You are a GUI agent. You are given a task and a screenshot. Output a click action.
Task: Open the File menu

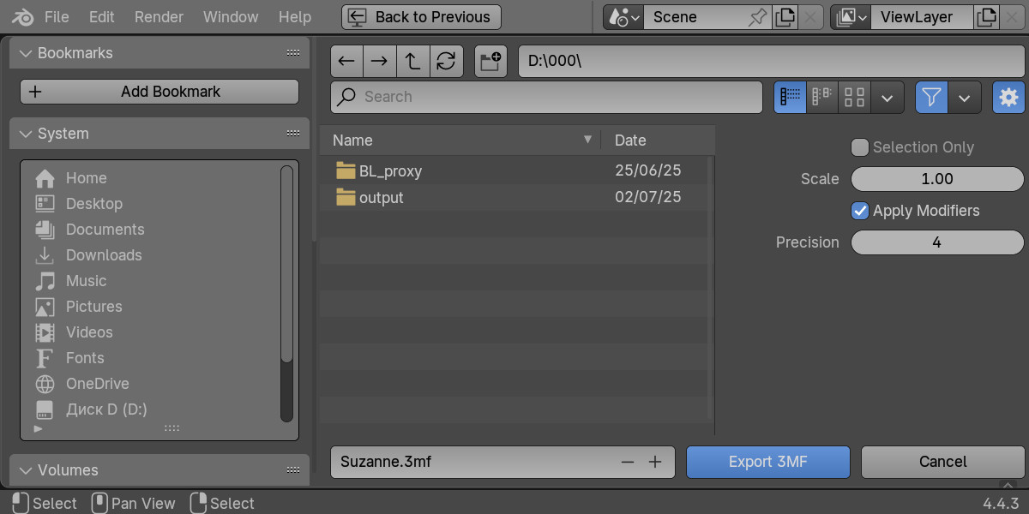pyautogui.click(x=57, y=17)
